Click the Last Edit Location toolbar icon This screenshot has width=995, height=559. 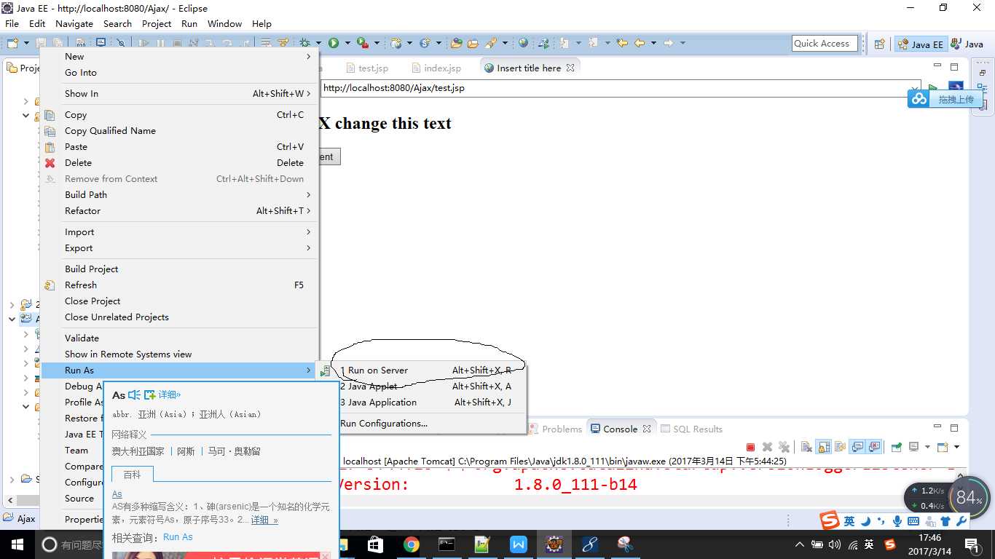pos(622,44)
